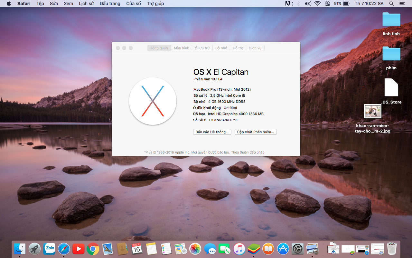This screenshot has width=412, height=258.
Task: Show the battery status menu
Action: coord(346,4)
